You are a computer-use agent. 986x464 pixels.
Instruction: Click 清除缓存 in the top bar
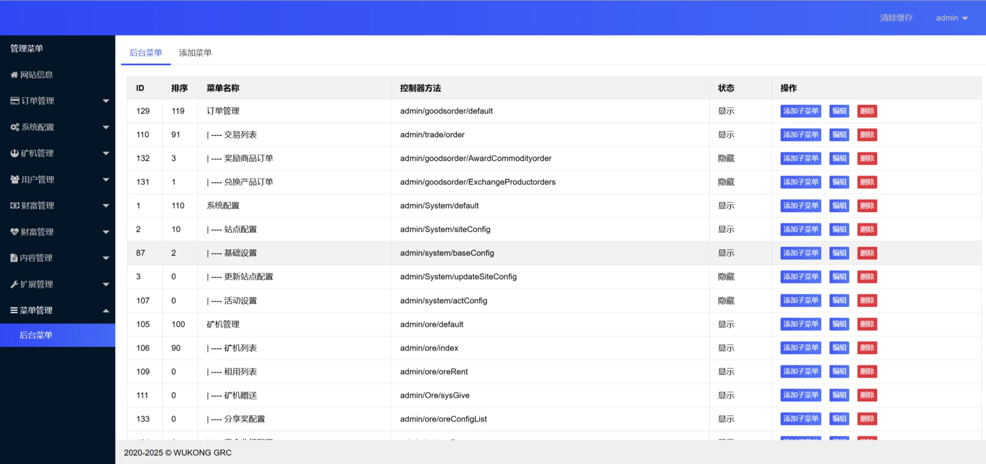click(x=896, y=18)
